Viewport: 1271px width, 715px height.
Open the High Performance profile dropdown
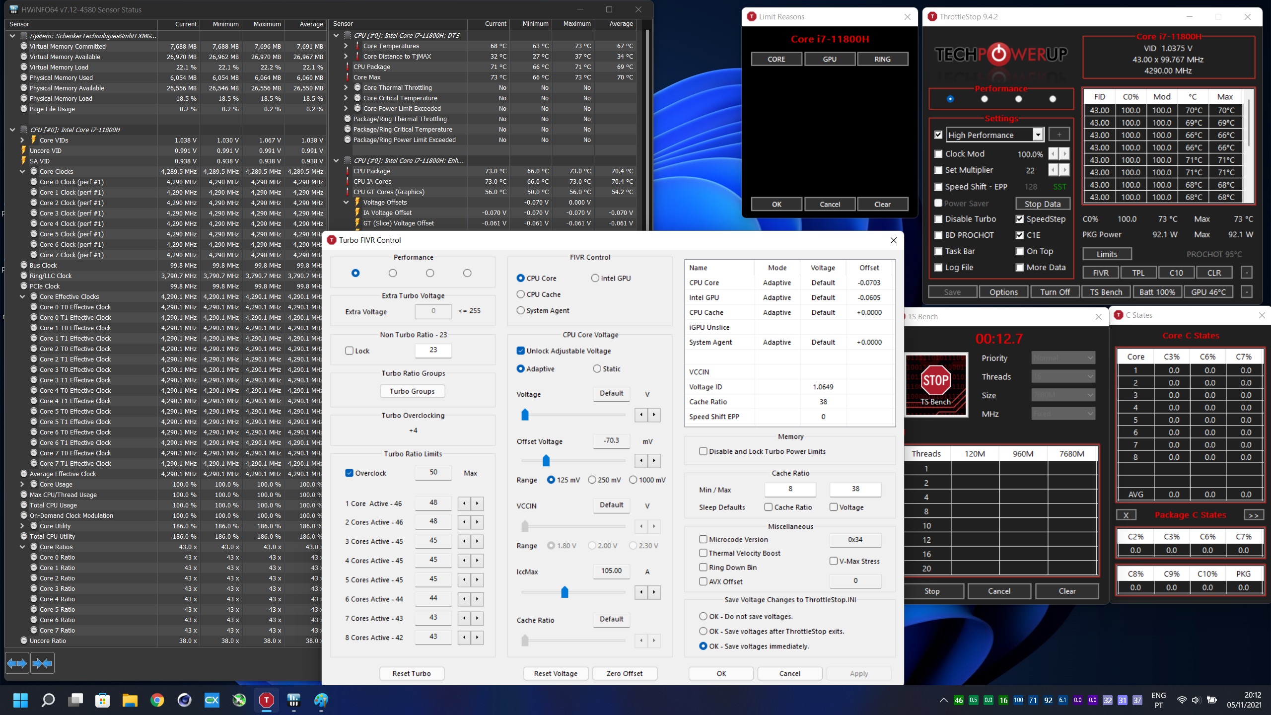point(1038,135)
